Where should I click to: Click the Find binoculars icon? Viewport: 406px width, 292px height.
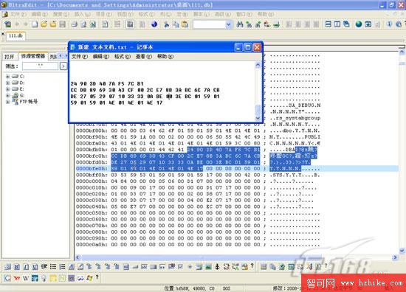[240, 24]
